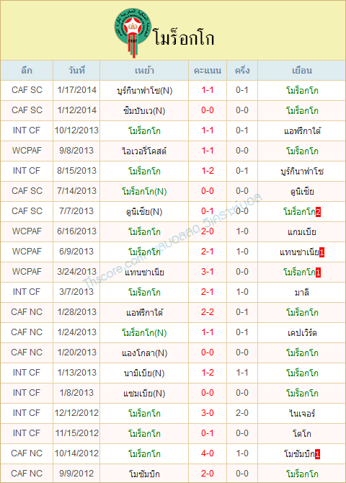Click the วันที่ column header

click(x=76, y=71)
